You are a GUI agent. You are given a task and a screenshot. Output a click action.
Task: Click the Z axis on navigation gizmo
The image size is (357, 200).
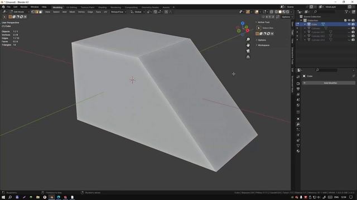[243, 23]
